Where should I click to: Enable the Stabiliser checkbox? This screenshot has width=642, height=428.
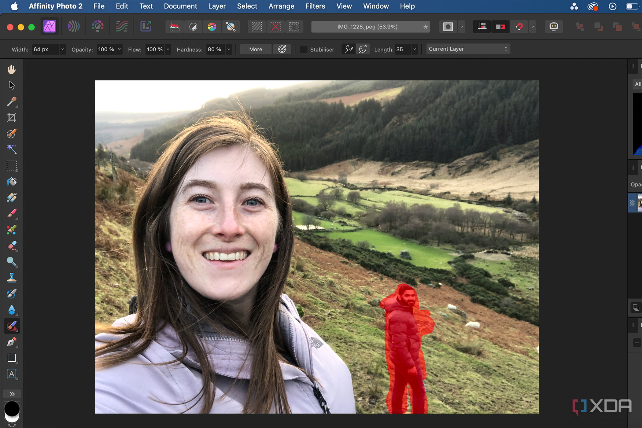pos(303,50)
